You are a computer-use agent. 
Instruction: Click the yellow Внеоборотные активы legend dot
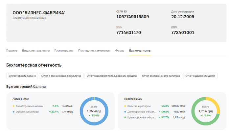(x=13, y=106)
